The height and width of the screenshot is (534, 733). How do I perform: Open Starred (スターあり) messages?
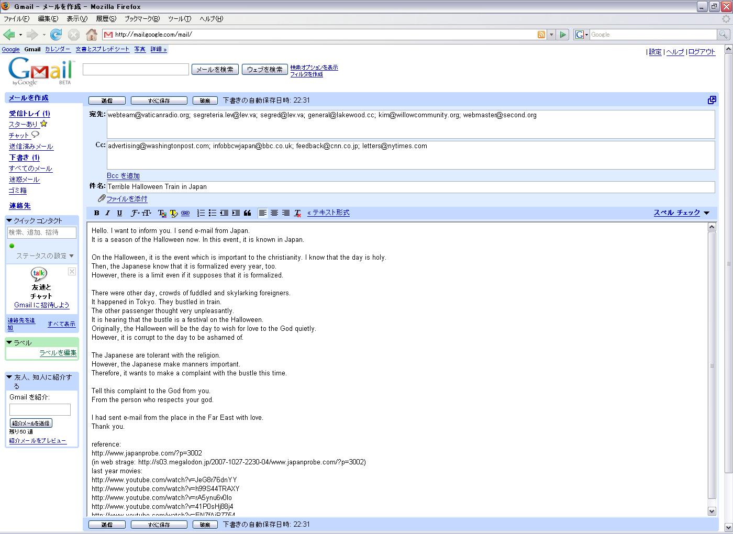pyautogui.click(x=23, y=125)
